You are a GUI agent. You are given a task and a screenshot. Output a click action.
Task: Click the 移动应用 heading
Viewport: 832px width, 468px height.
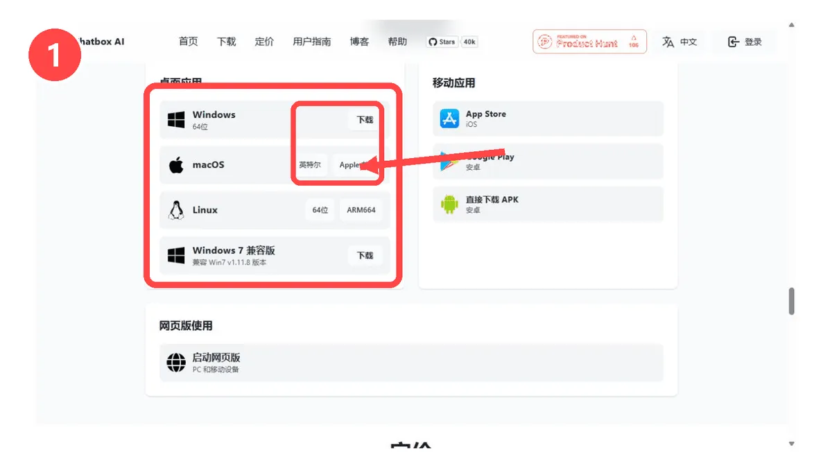454,83
